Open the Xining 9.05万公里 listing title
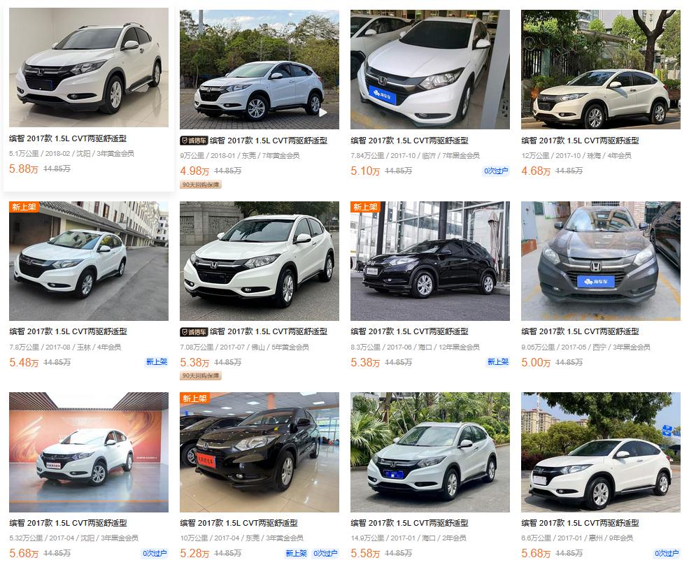689x567 pixels. (580, 331)
